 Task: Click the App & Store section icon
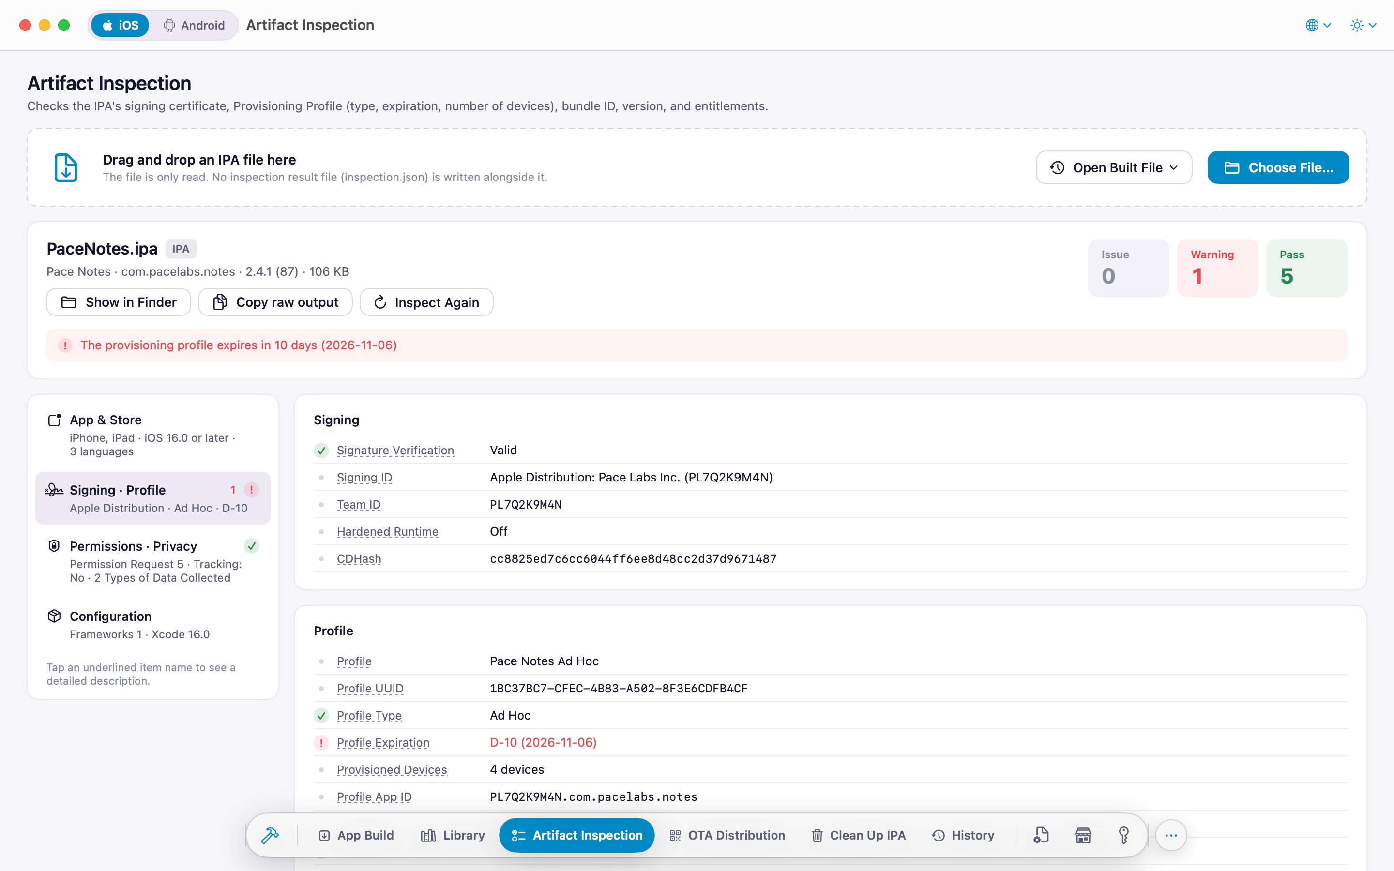54,420
